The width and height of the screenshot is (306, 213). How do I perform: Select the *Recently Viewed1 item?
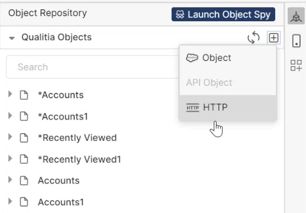79,159
